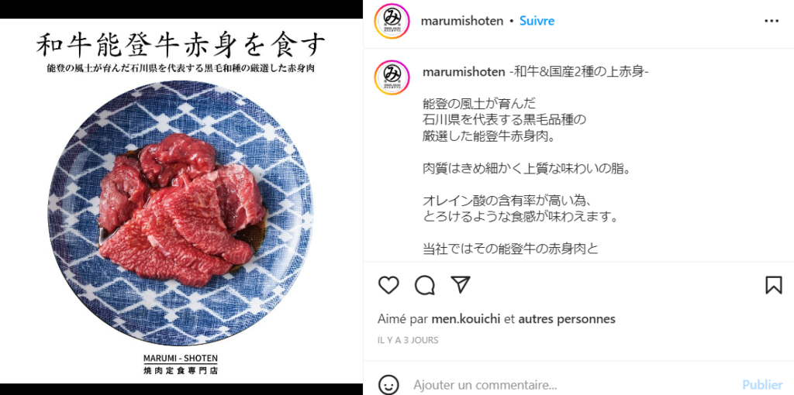Focus the Ajouter un commentaire field

click(572, 384)
